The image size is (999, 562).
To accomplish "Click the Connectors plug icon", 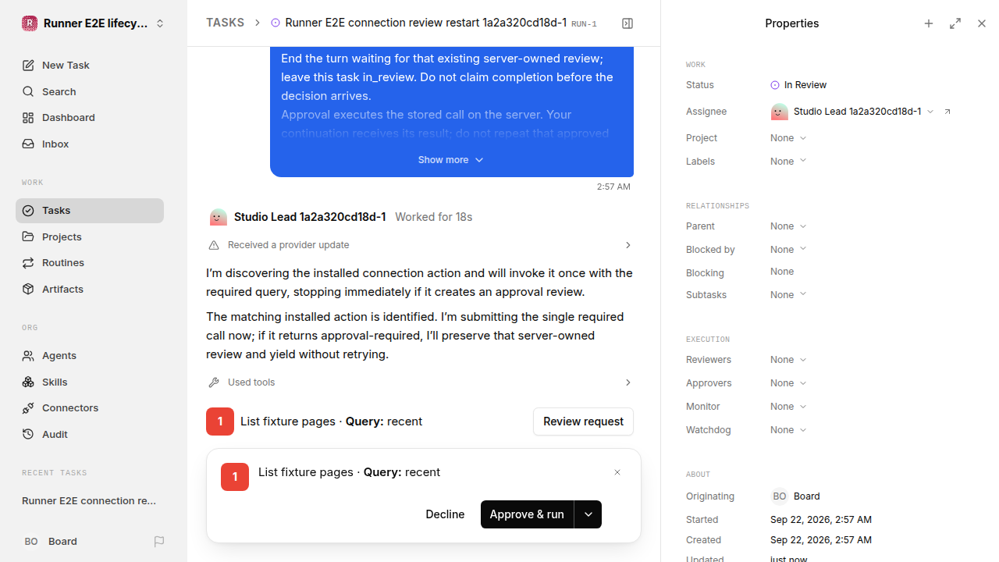I will 28,408.
